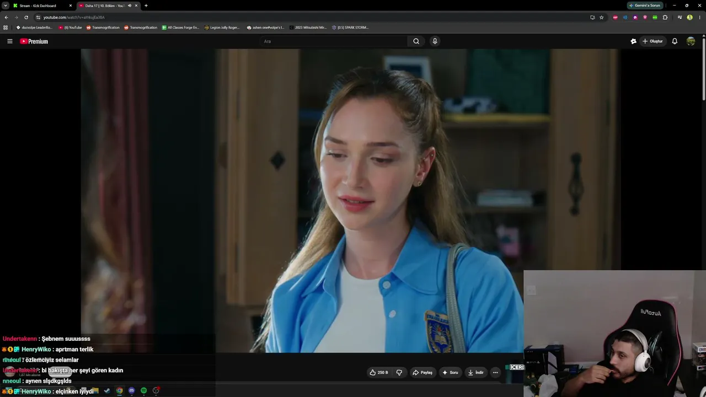This screenshot has height=397, width=706.
Task: Click the sparkle icon left of Oluştur
Action: click(x=633, y=41)
